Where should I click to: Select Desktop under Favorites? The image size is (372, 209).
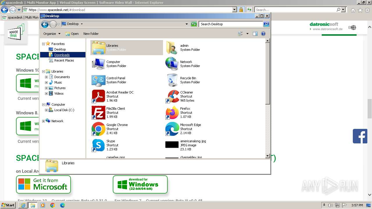pyautogui.click(x=60, y=49)
